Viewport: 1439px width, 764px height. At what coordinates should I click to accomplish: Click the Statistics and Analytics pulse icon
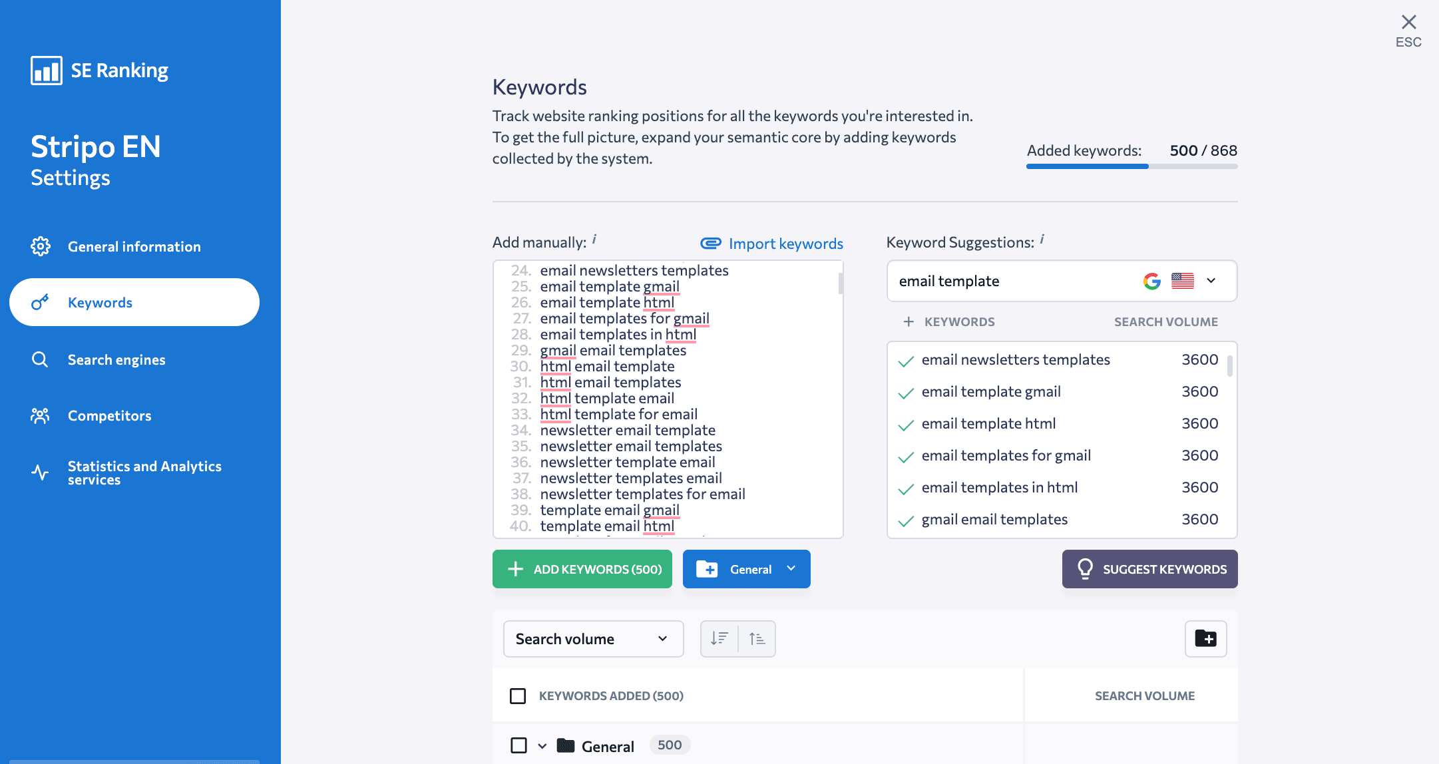coord(40,473)
